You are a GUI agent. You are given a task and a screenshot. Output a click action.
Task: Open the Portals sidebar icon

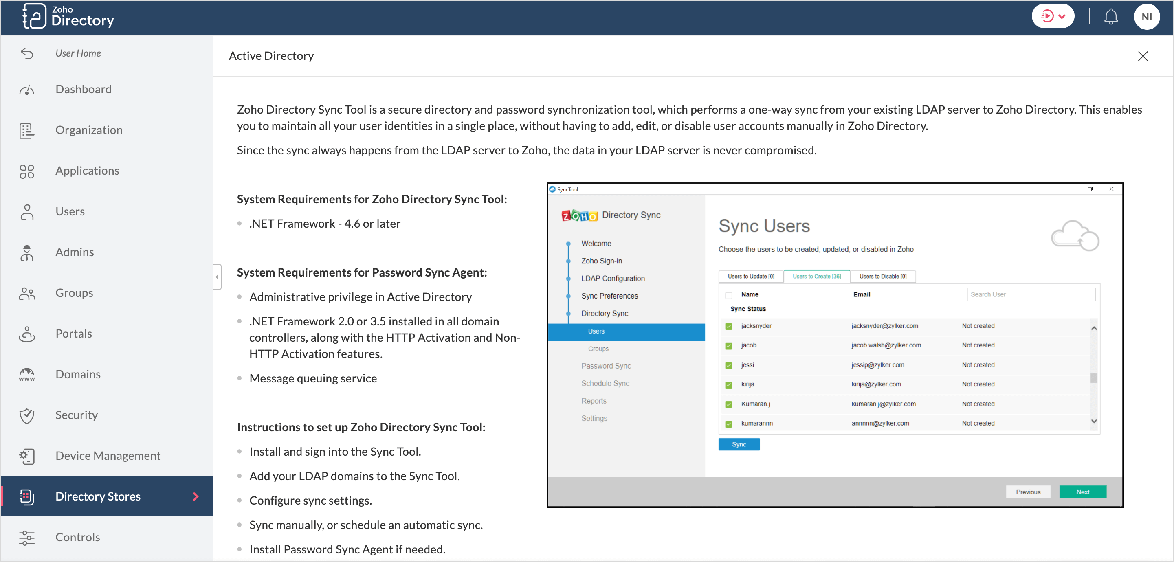coord(27,334)
